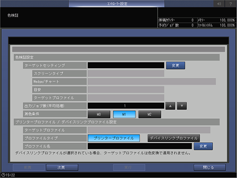Select M1 measurement condition
The width and height of the screenshot is (237, 178).
(124, 114)
